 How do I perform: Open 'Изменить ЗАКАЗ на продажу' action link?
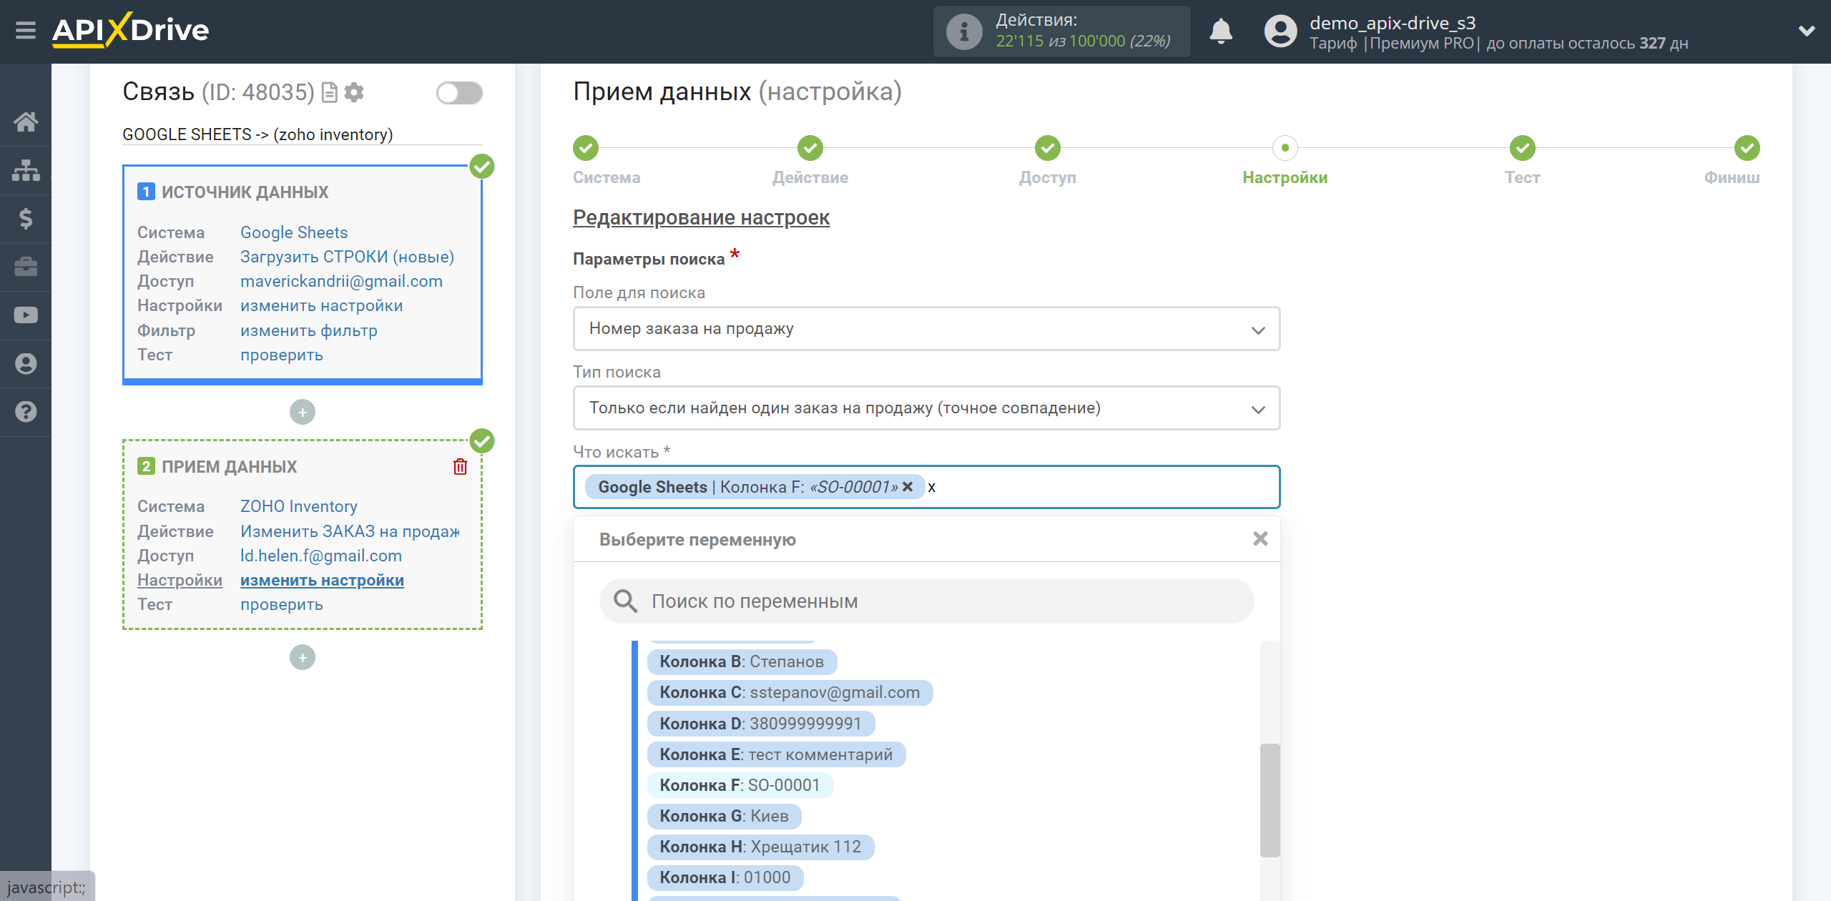(350, 531)
